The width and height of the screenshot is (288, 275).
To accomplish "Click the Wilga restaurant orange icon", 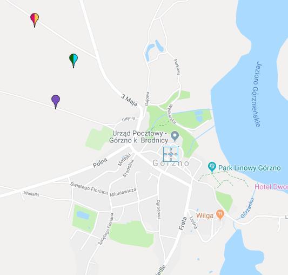I will pyautogui.click(x=220, y=214).
